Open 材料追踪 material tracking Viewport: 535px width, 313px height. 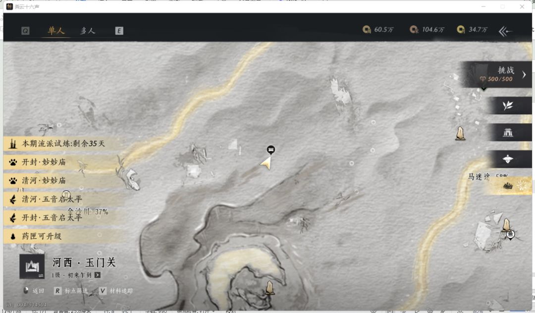coord(121,291)
